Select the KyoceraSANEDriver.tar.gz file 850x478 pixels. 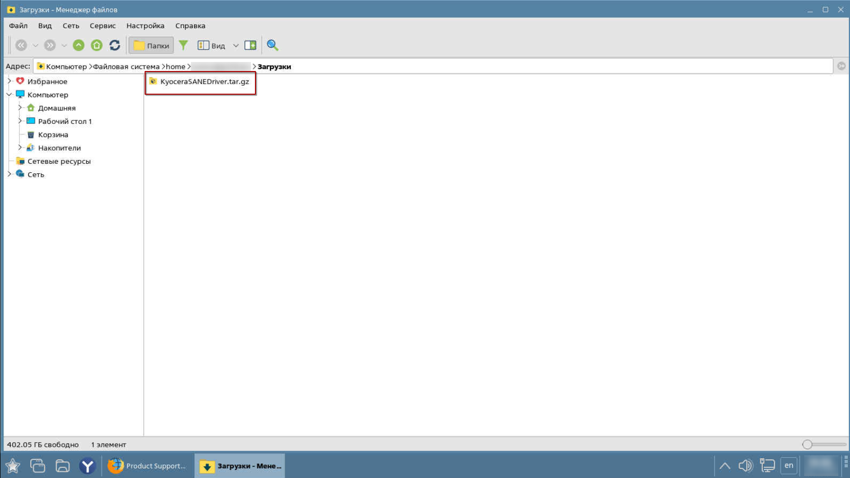(x=204, y=82)
